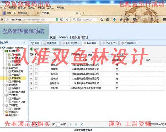Check the box for row 1 稳定剂
Viewport: 166px width, 132px height.
pyautogui.click(x=36, y=65)
